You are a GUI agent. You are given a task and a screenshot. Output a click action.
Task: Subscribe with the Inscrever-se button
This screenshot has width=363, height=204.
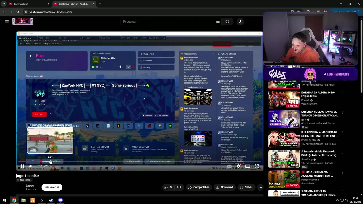tap(52, 187)
